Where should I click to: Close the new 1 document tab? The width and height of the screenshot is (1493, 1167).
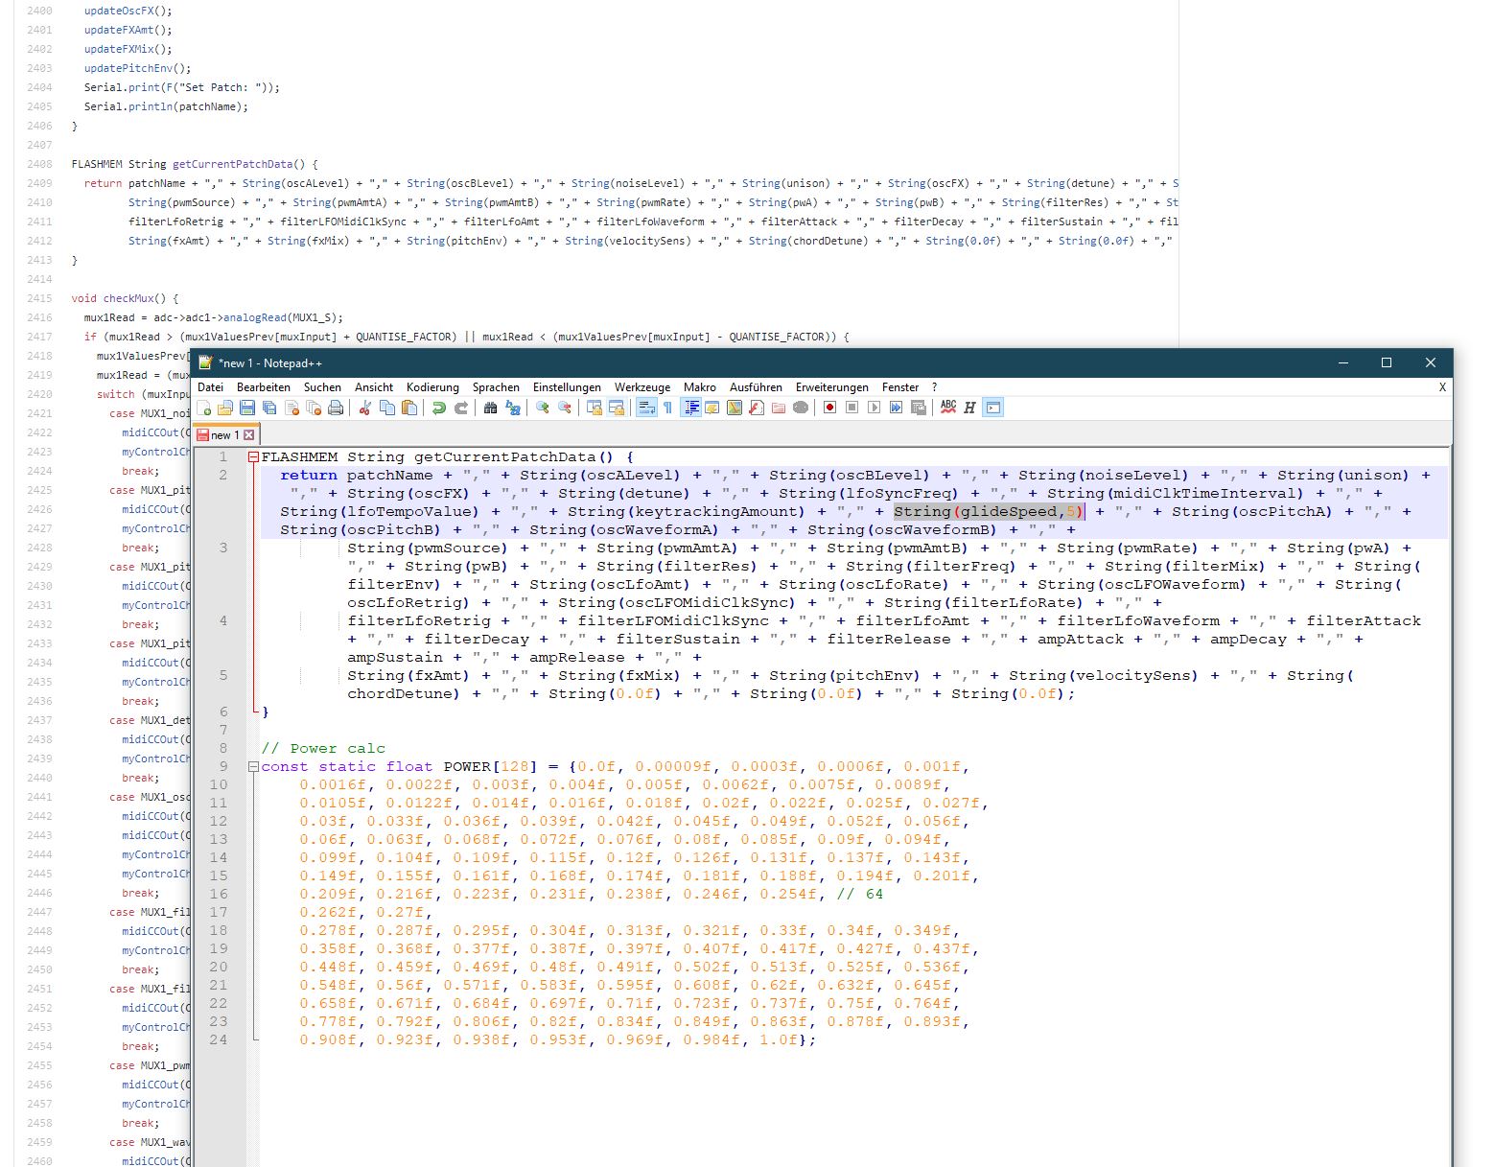249,435
